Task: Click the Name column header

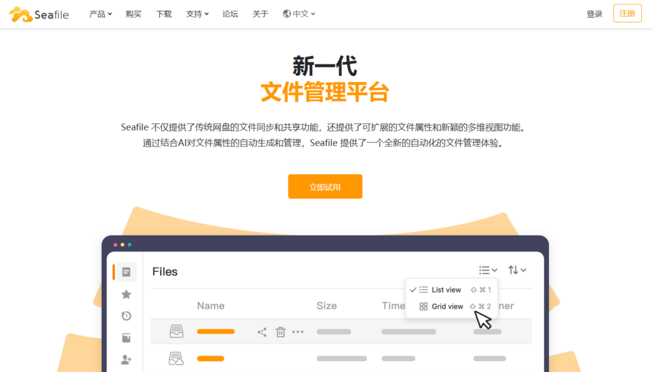Action: 211,306
